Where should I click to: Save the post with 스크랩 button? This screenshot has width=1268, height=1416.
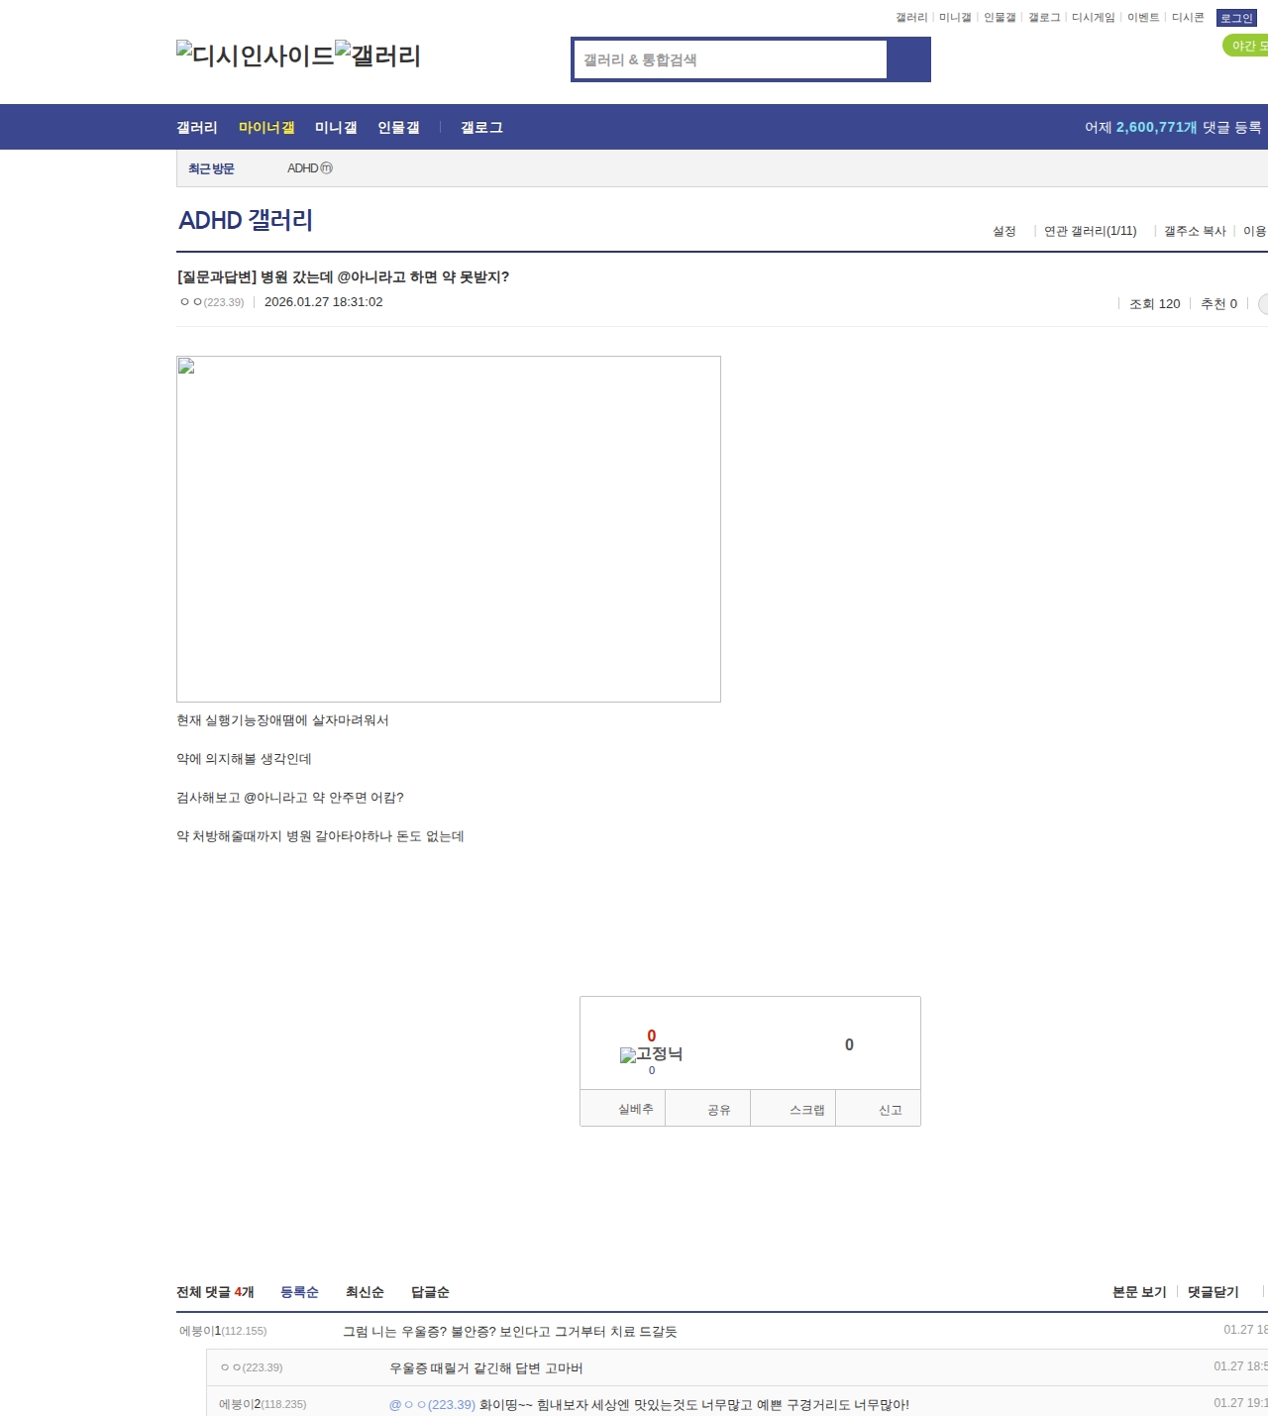806,1110
